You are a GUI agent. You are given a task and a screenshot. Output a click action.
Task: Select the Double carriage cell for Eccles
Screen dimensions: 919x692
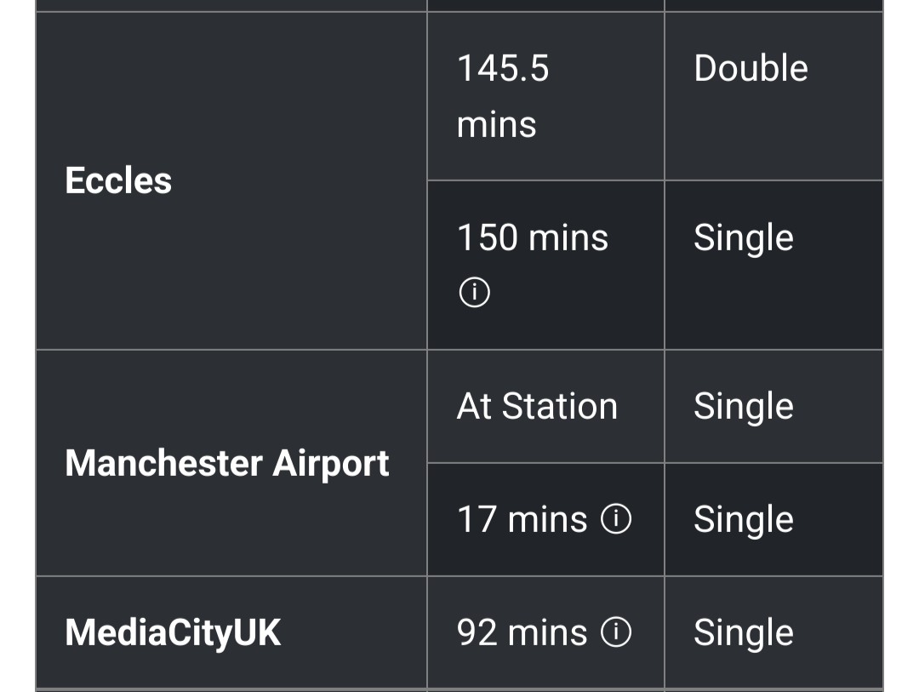click(x=751, y=68)
